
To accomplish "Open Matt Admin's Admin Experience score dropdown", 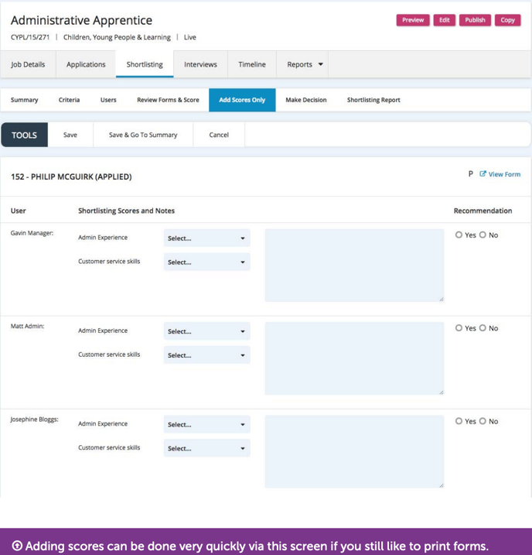I will [x=206, y=331].
